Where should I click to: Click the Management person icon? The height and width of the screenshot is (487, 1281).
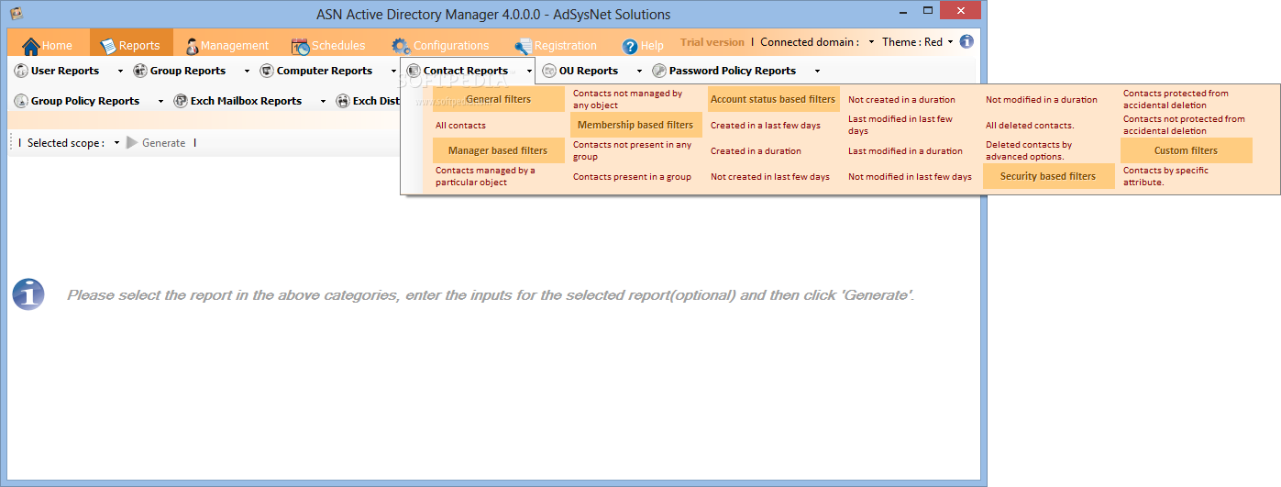click(192, 46)
